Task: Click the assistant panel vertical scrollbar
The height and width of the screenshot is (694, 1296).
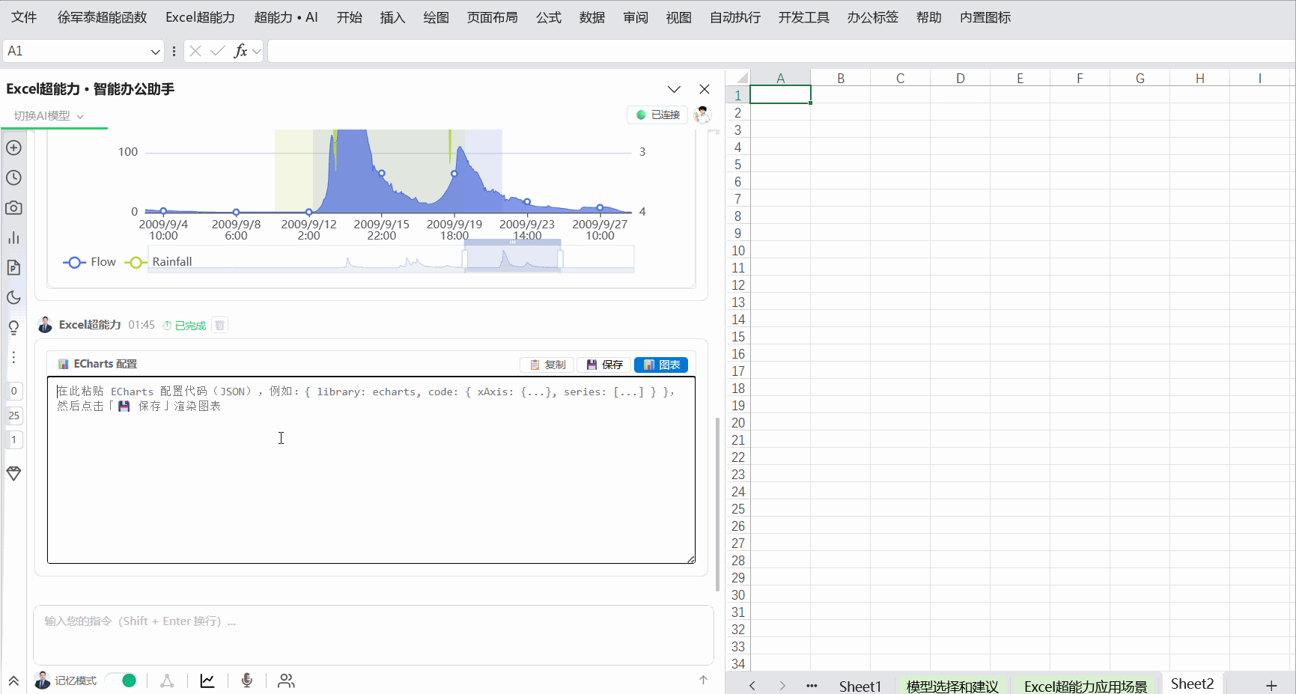Action: coord(718,504)
